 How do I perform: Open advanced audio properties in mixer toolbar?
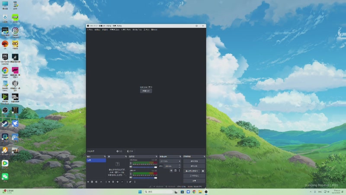click(x=131, y=182)
